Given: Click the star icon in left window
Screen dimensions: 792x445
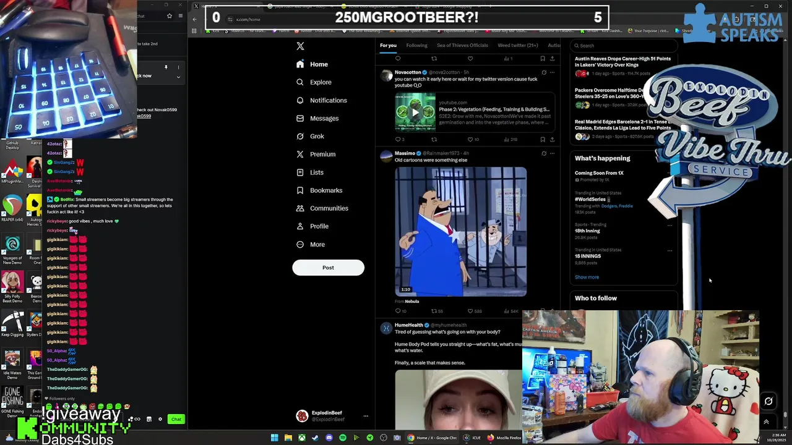Looking at the screenshot, I should pyautogui.click(x=169, y=16).
